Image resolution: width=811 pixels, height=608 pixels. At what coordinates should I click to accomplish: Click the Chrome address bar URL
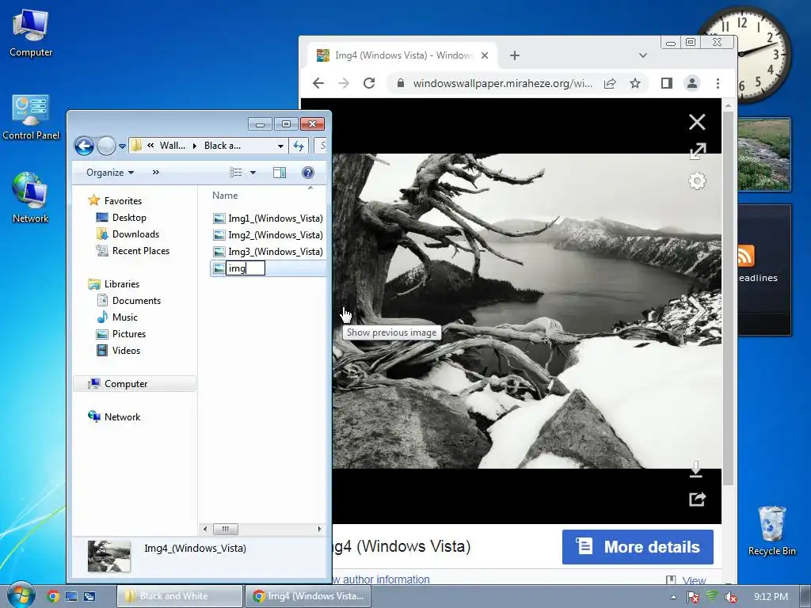coord(503,83)
